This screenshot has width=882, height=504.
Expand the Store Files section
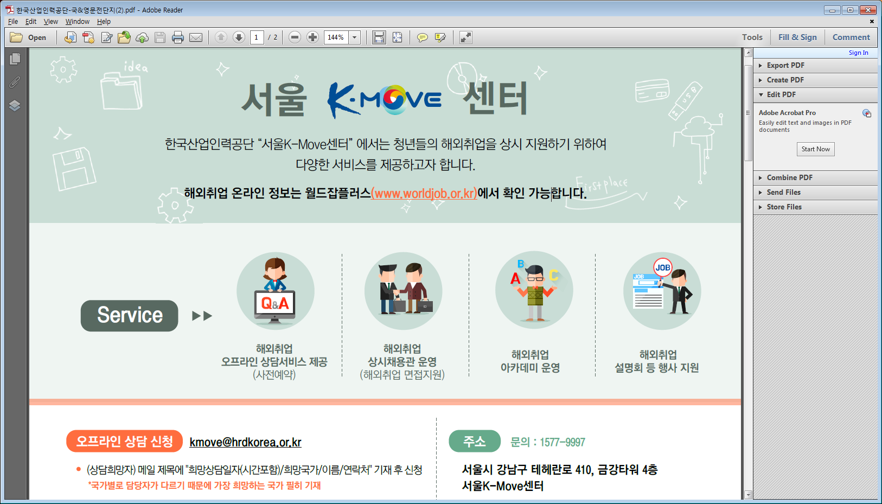tap(815, 207)
